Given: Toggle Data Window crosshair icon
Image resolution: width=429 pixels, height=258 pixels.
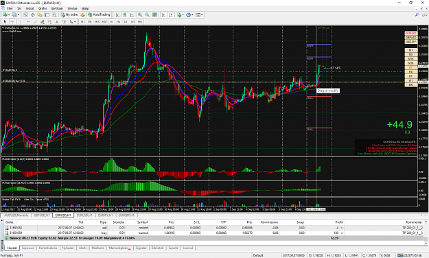Looking at the screenshot, I should pyautogui.click(x=32, y=15).
